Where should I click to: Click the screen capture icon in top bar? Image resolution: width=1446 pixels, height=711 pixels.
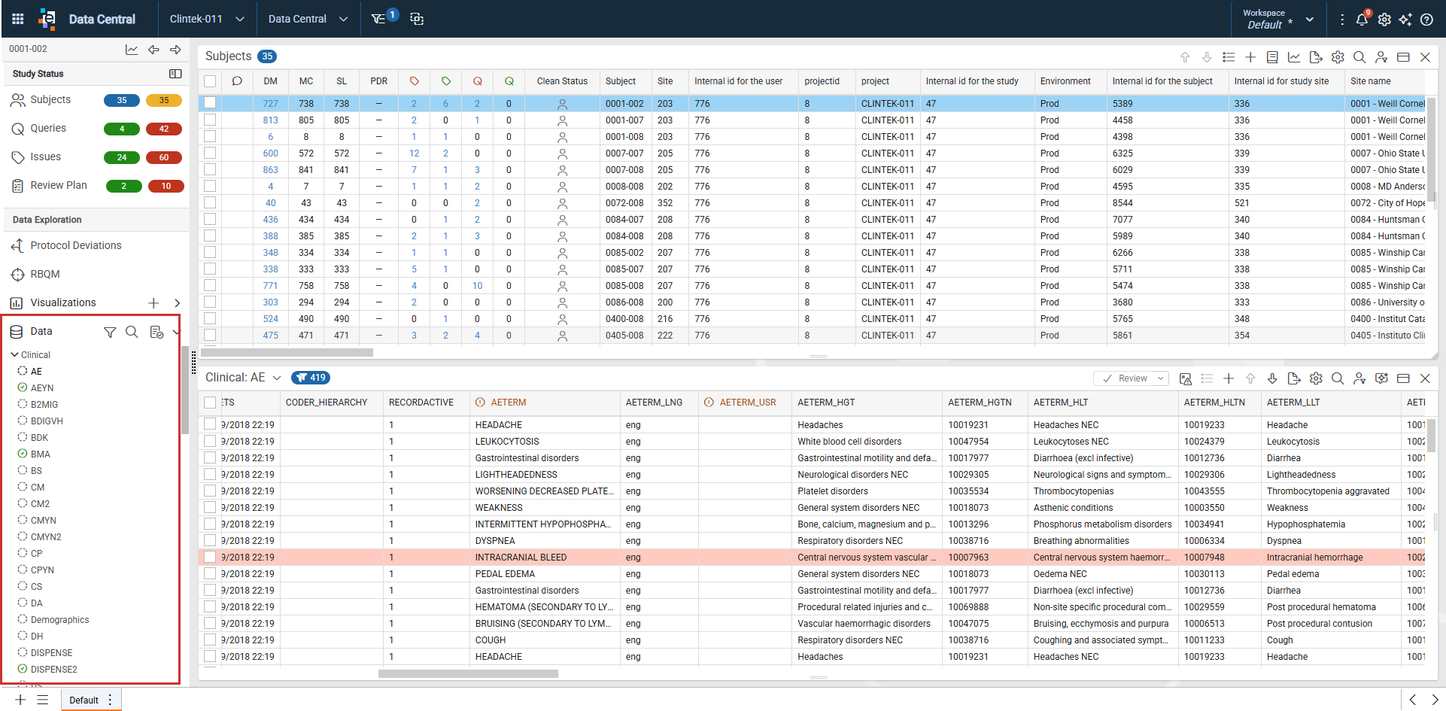(417, 19)
